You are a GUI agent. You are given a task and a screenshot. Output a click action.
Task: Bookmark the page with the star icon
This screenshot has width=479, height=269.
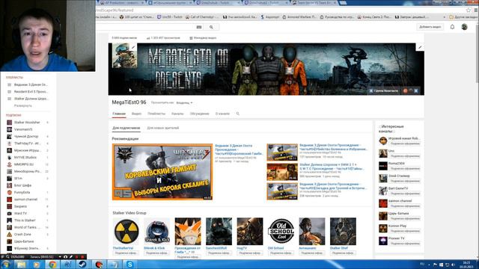469,10
